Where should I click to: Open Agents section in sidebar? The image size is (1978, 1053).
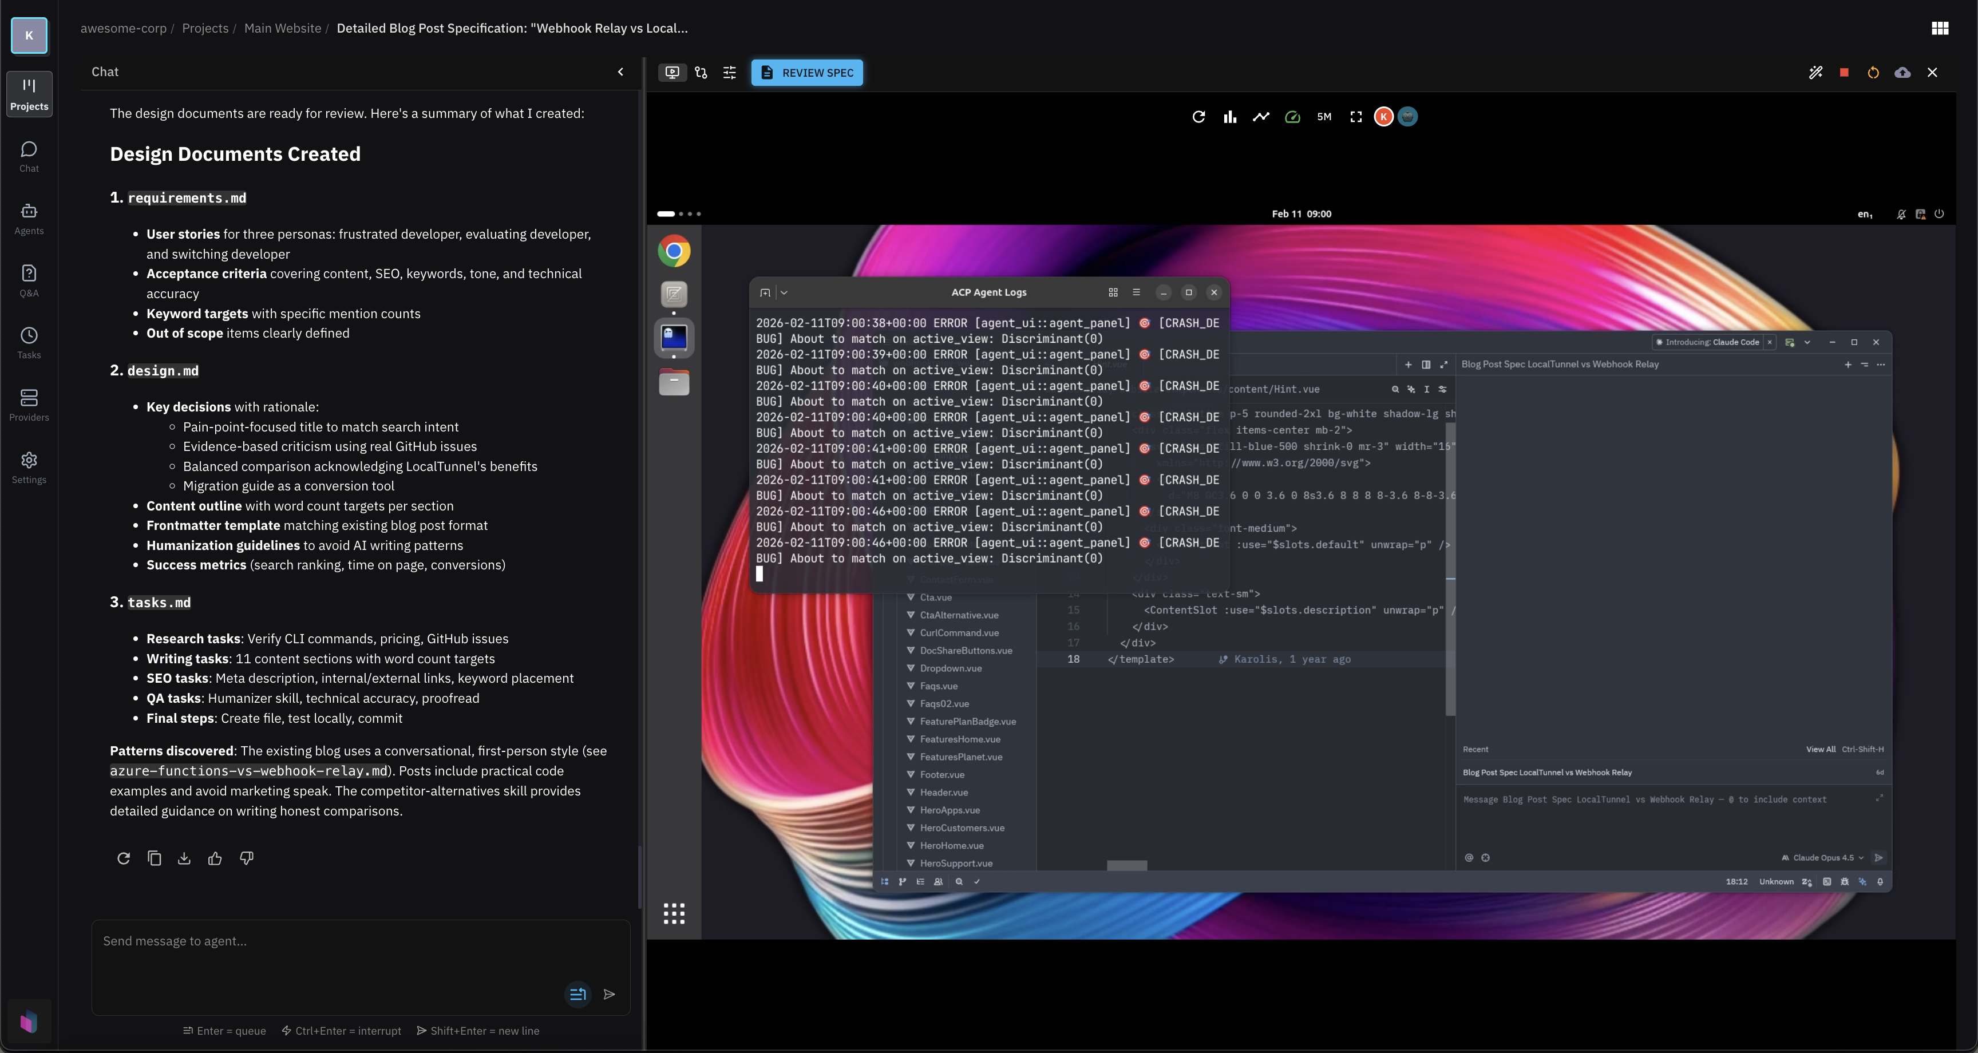pos(29,219)
